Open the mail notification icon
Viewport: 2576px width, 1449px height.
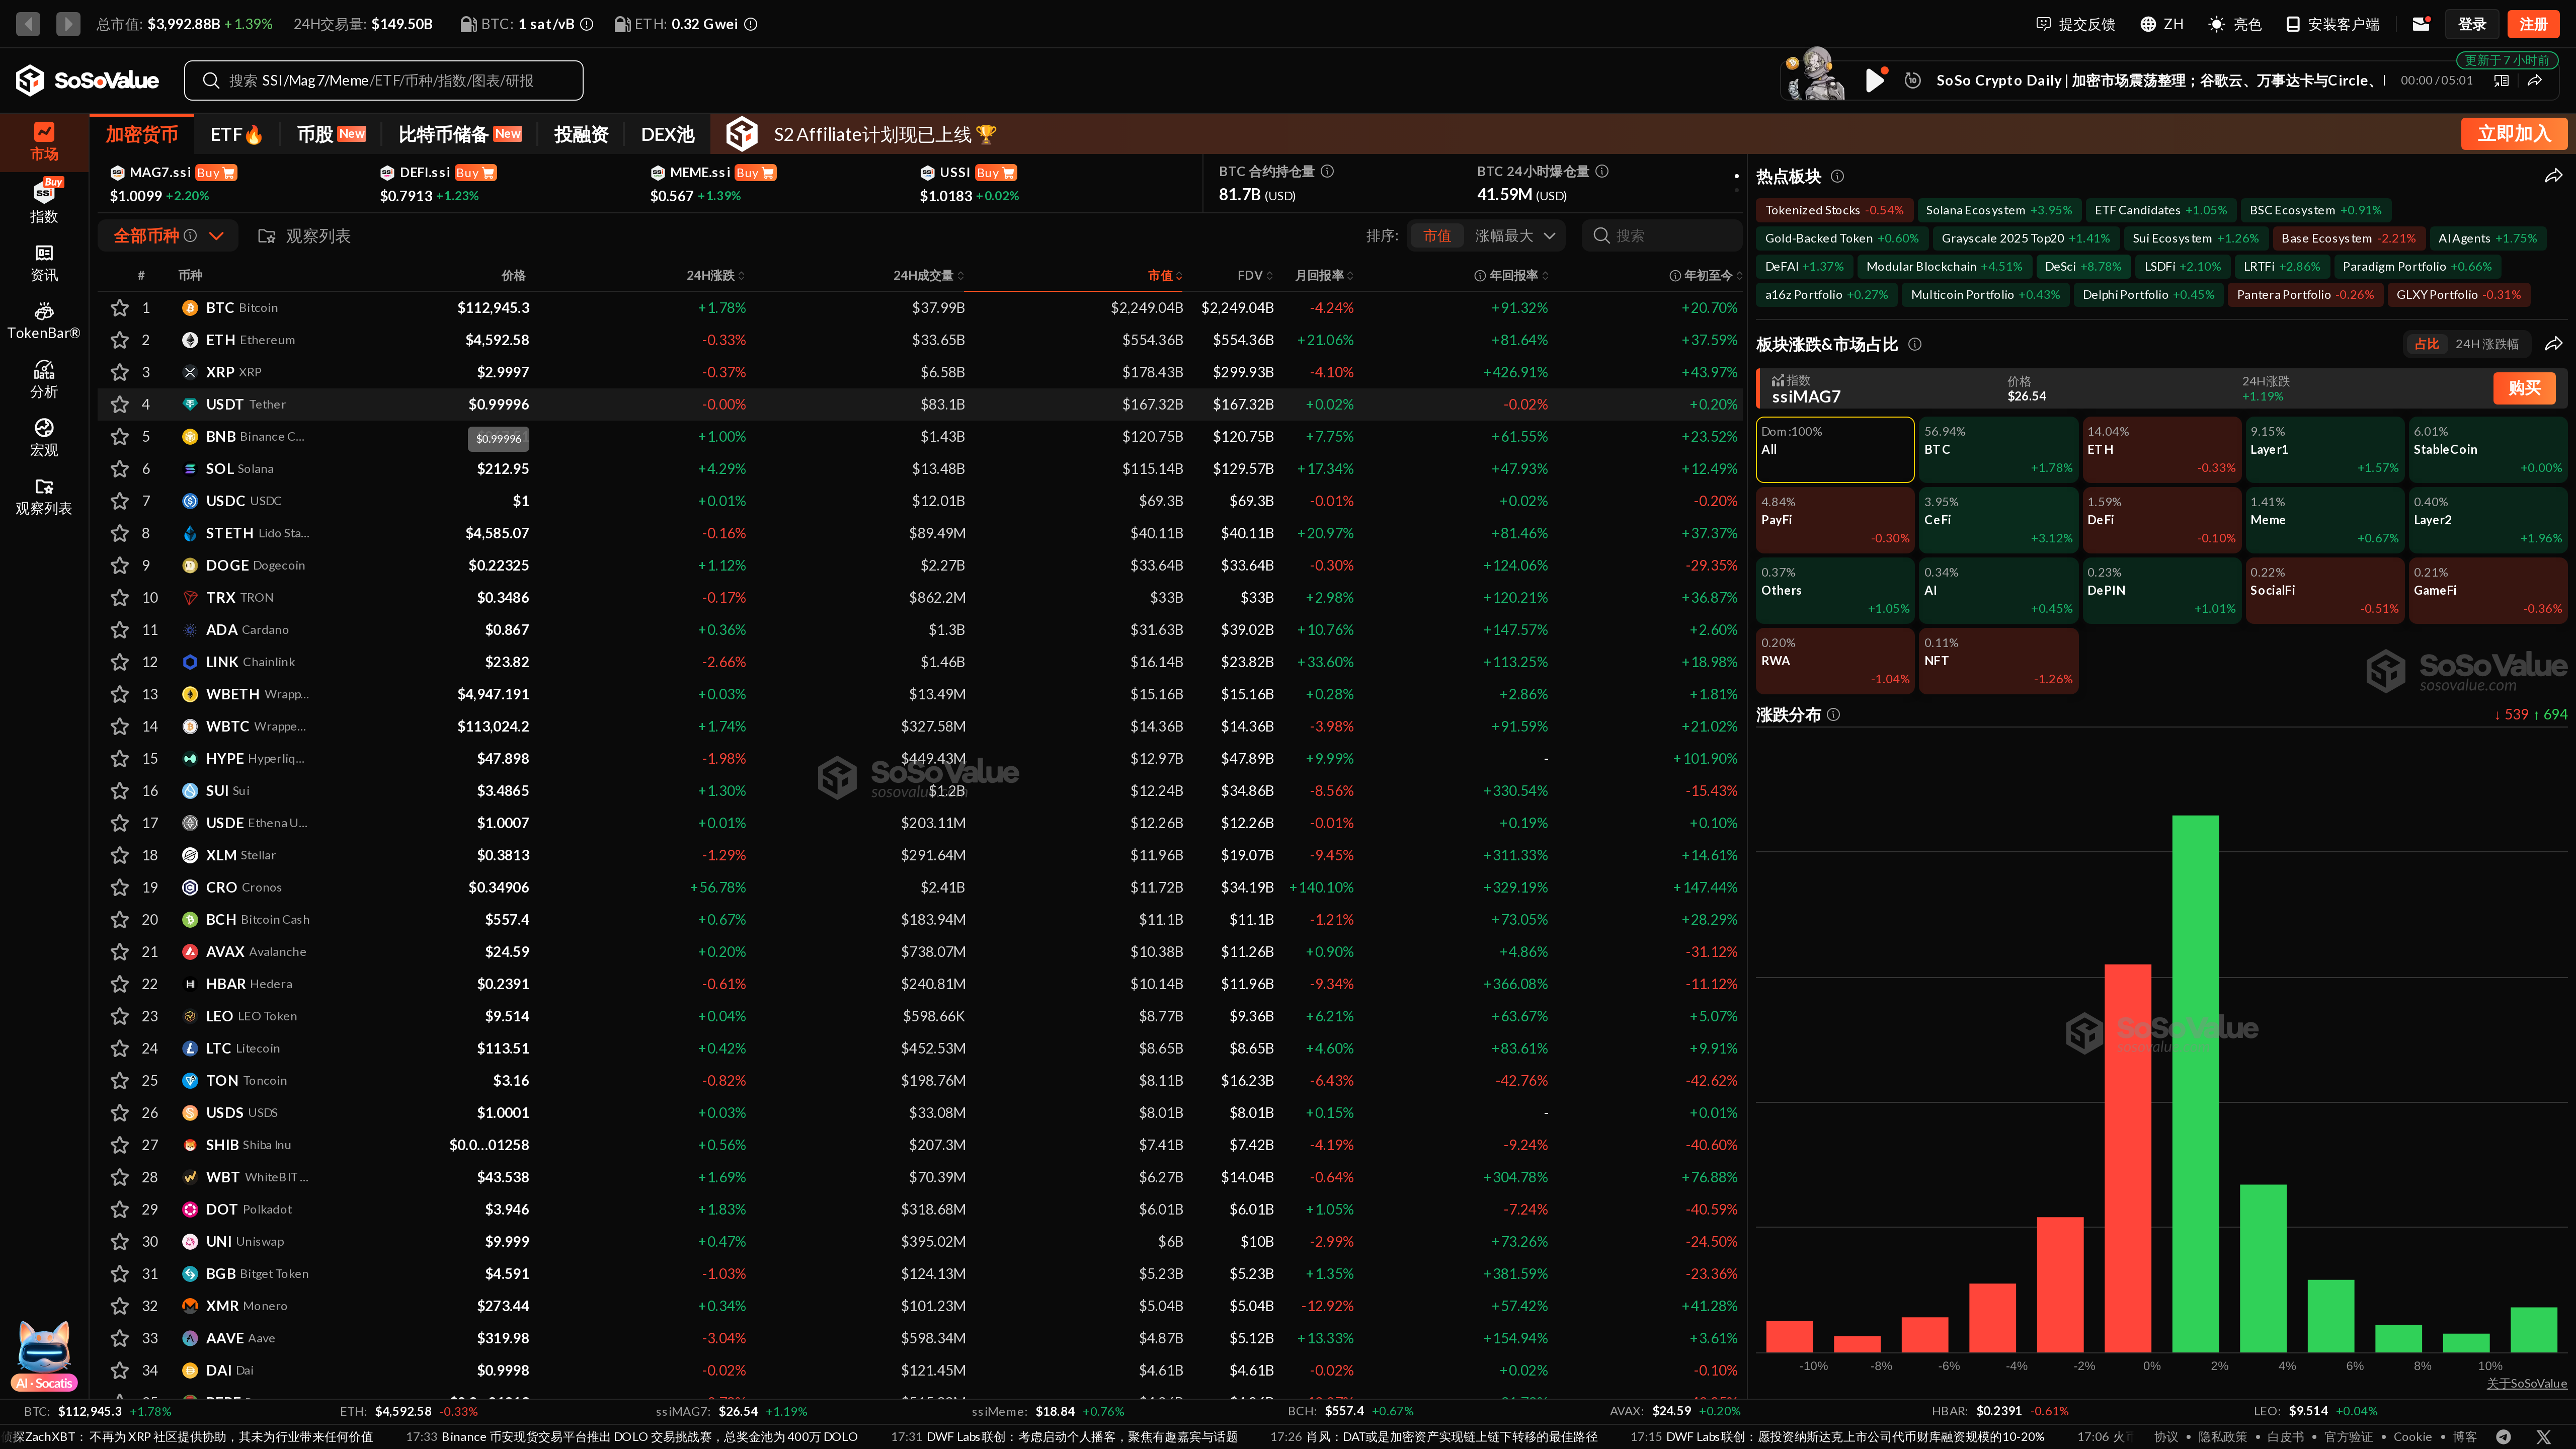[x=2421, y=24]
